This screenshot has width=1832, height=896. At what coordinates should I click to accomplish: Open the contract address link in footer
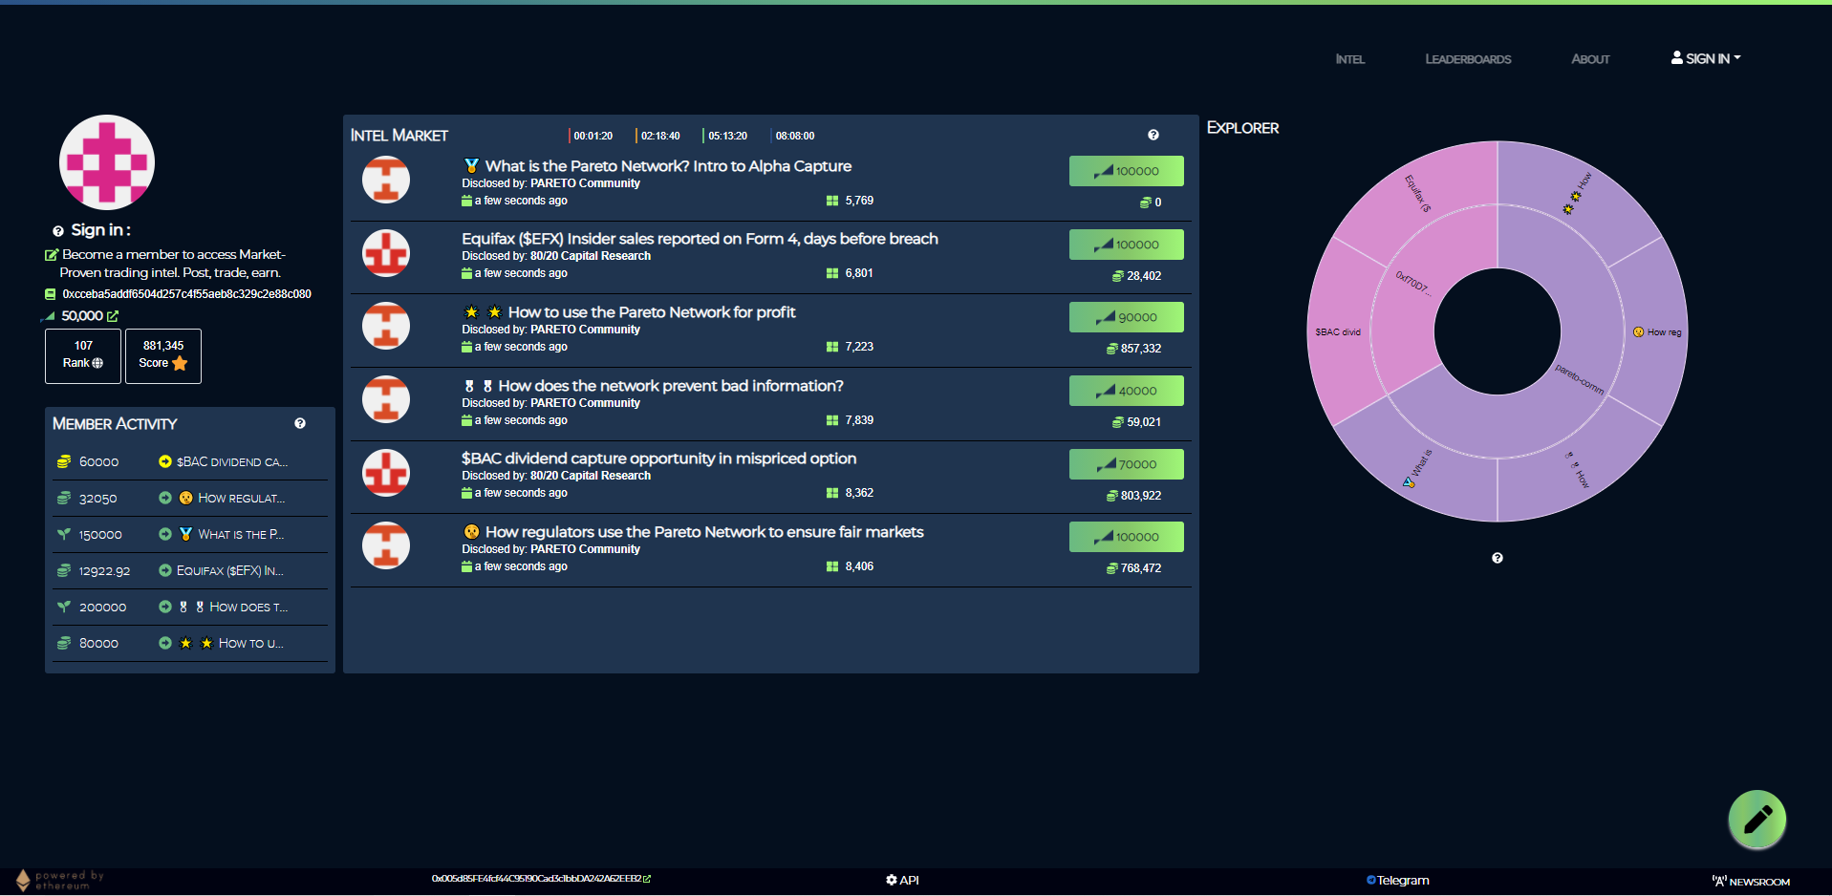point(541,879)
